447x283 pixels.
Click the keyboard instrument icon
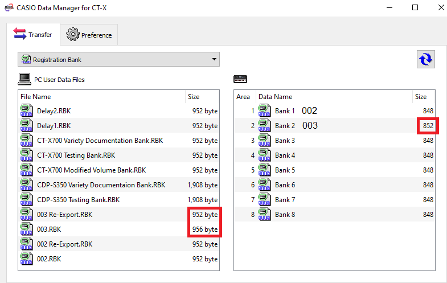240,79
